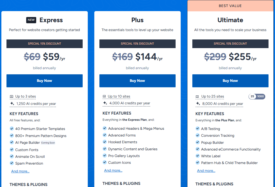The image size is (275, 187).
Task: Click the NEW badge next to Express
Action: coord(31,20)
